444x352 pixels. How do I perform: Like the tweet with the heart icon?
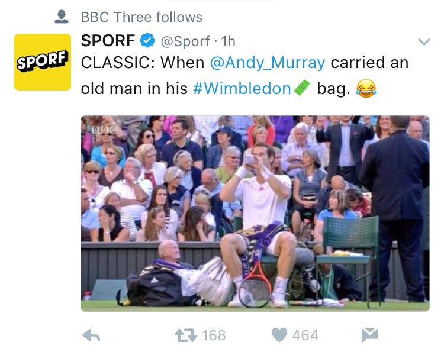279,335
